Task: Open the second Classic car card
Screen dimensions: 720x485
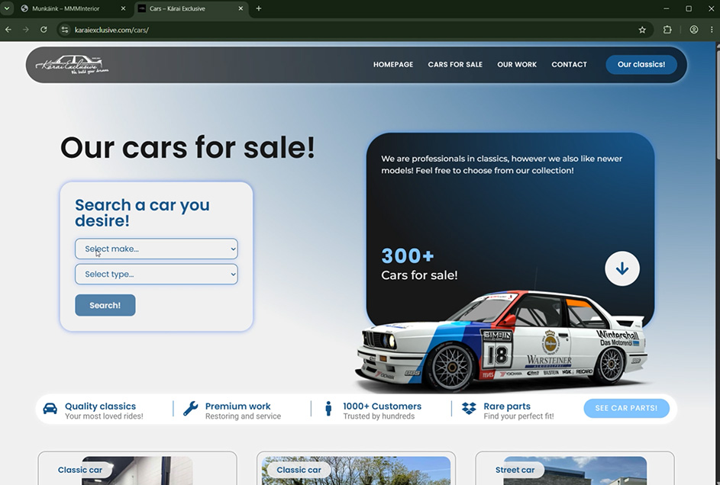Action: tap(356, 468)
